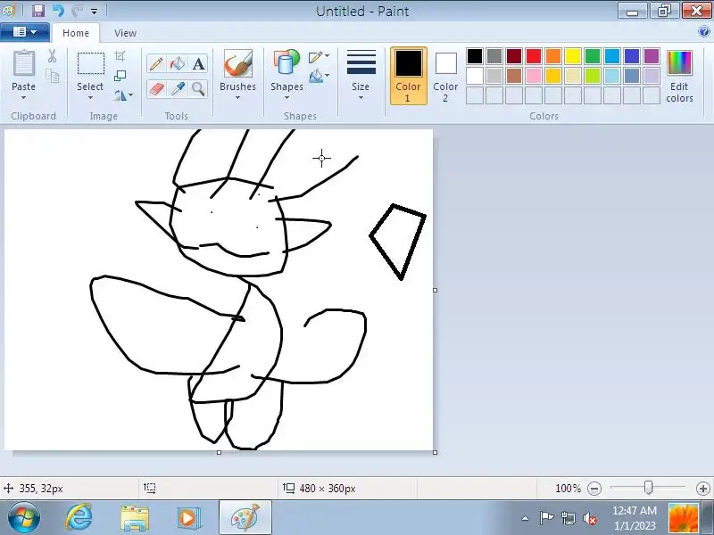Expand the Shapes dropdown arrow
This screenshot has height=535, width=714.
point(286,97)
